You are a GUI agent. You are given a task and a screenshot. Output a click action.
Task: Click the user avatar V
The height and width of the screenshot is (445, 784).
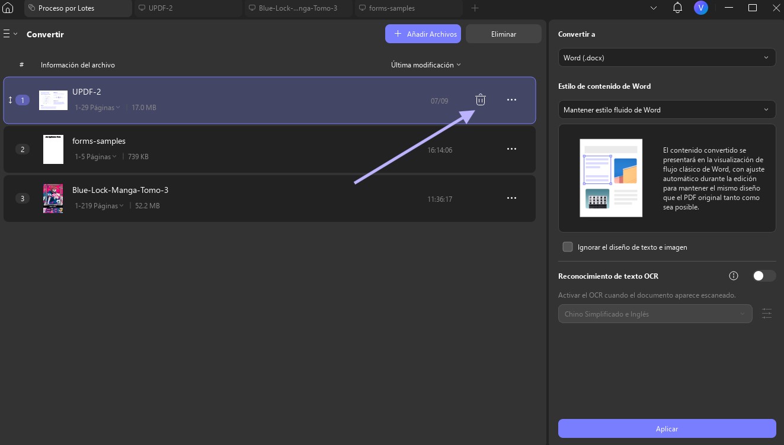tap(701, 8)
